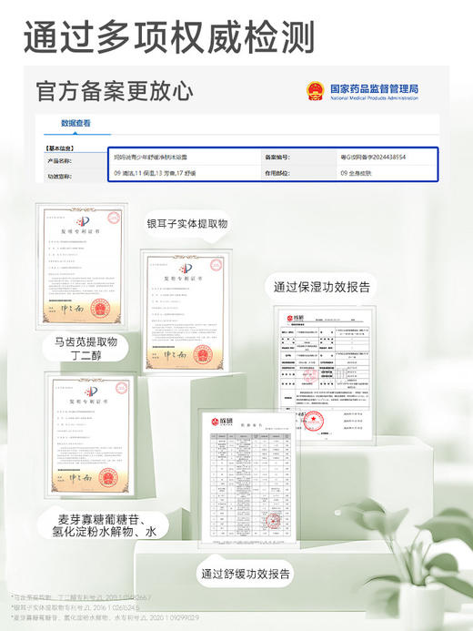Open the 数据查看 tab
Image resolution: width=473 pixels, height=631 pixels.
[75, 124]
